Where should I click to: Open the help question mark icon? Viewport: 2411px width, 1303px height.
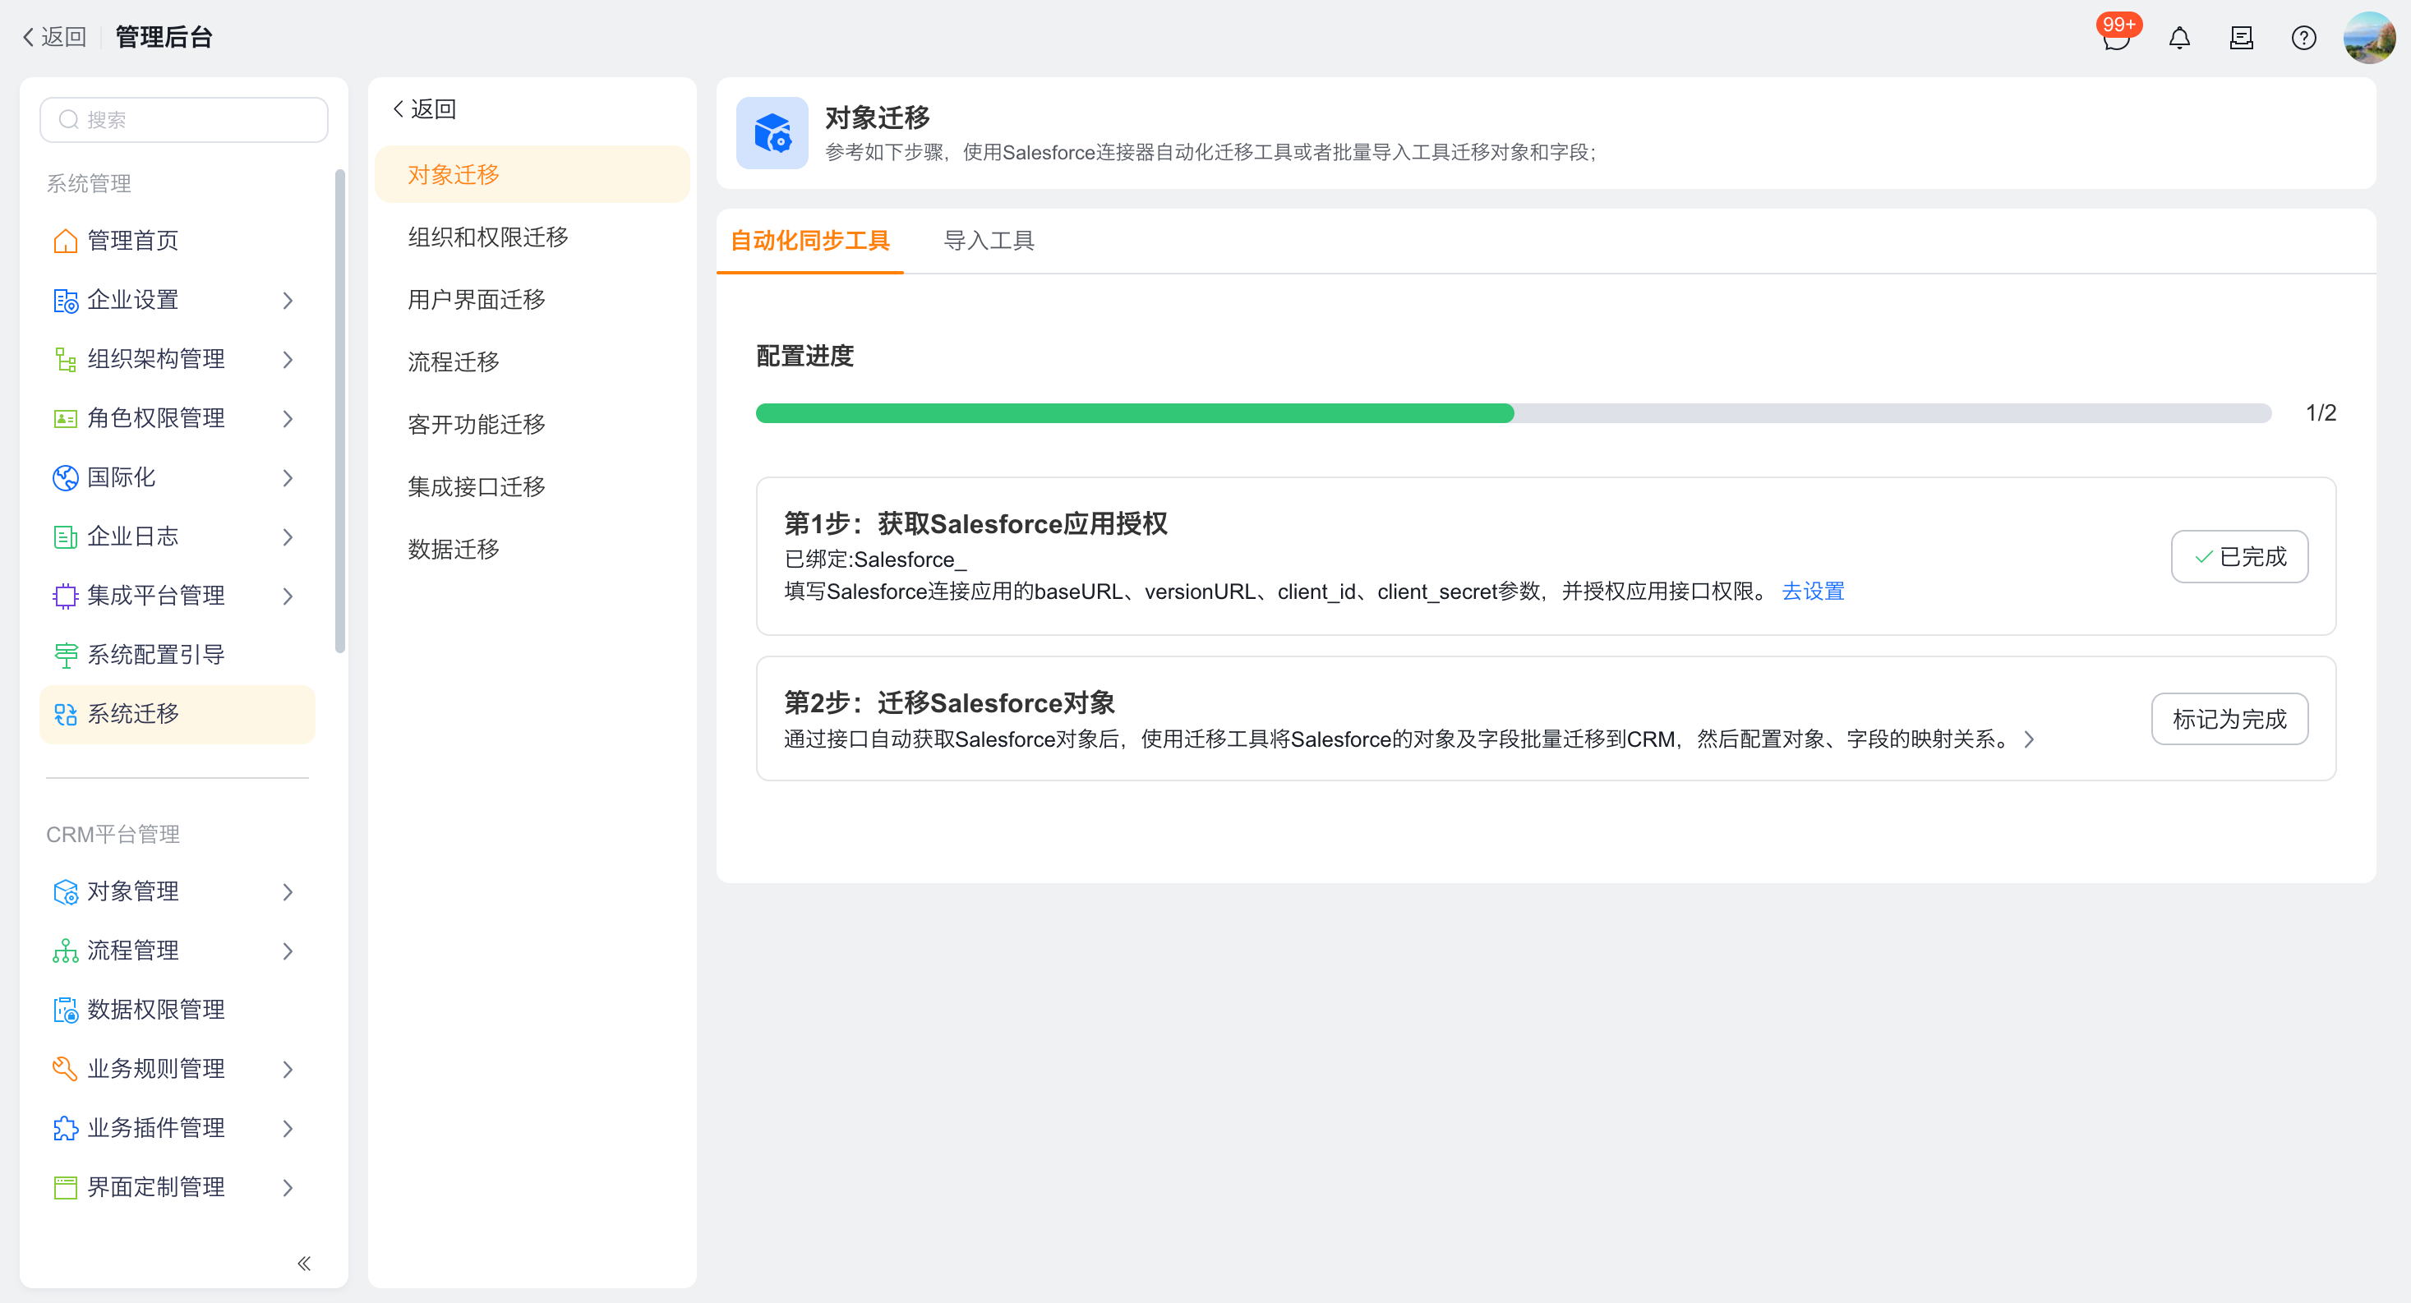[x=2303, y=39]
